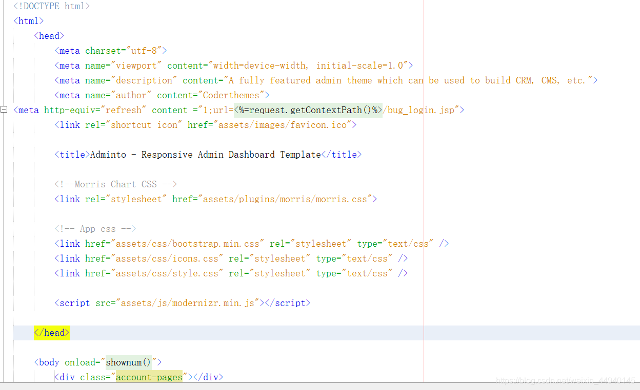640x390 pixels.
Task: Collapse the meta http-equiv code fold marker
Action: [4, 110]
